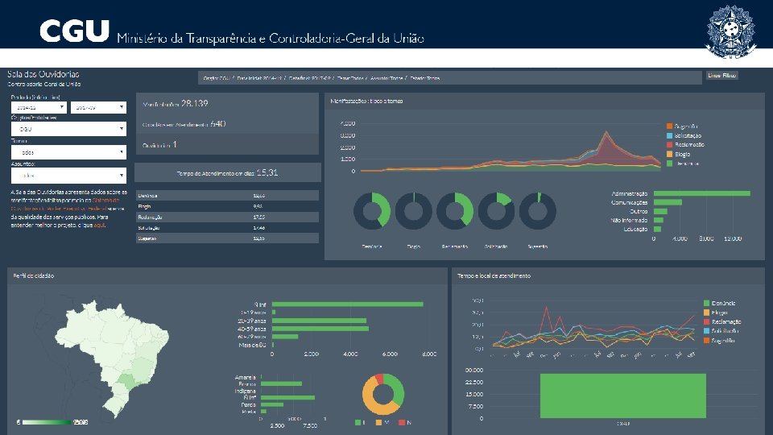773x435 pixels.
Task: Click the Não Informado bar in the themes chart
Action: coord(659,220)
